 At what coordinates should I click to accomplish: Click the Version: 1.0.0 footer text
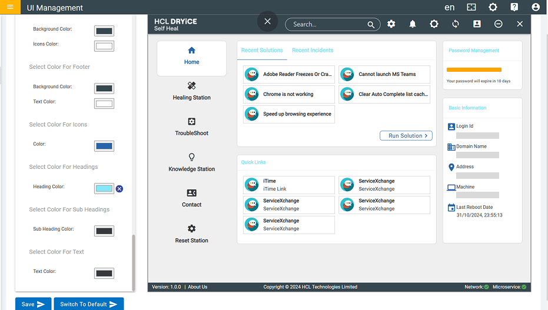[x=167, y=287]
